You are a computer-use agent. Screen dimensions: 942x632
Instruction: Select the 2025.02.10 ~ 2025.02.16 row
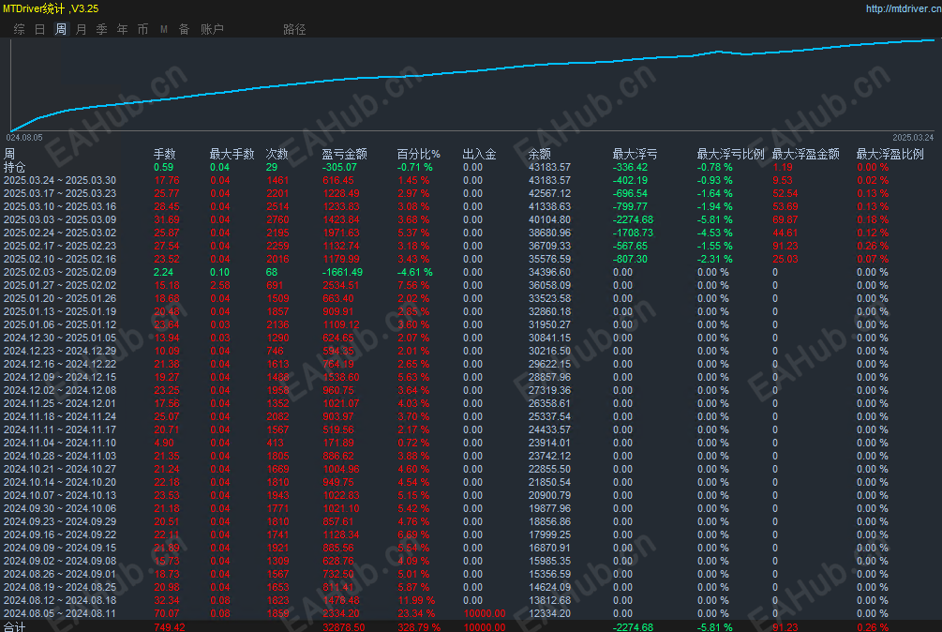(x=471, y=259)
